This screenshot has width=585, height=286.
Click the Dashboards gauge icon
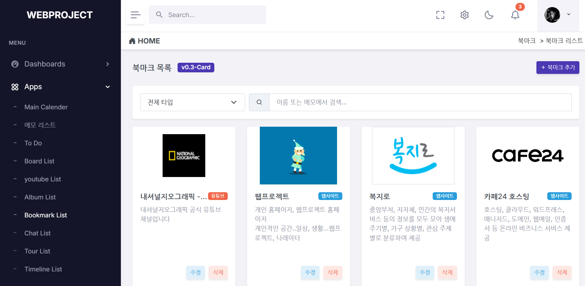click(15, 64)
